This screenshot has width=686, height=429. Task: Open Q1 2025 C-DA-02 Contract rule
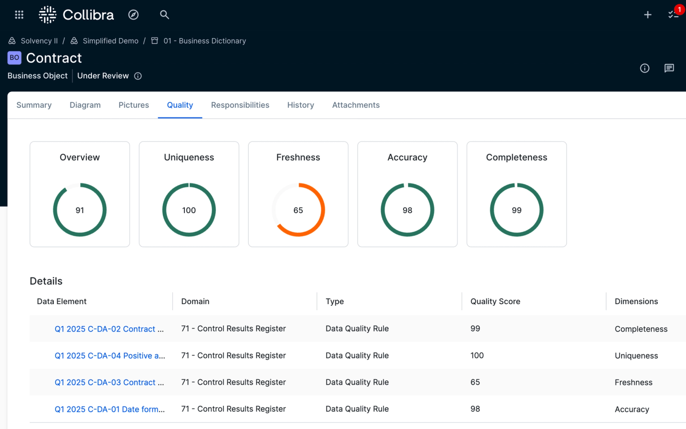click(109, 329)
